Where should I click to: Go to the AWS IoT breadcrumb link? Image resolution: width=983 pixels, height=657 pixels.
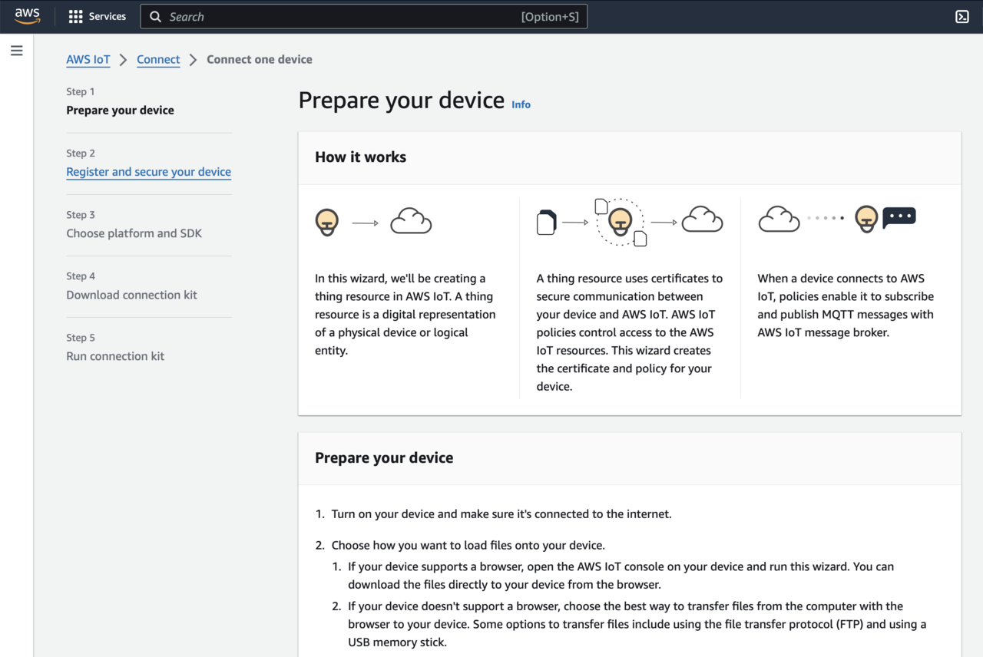point(88,60)
